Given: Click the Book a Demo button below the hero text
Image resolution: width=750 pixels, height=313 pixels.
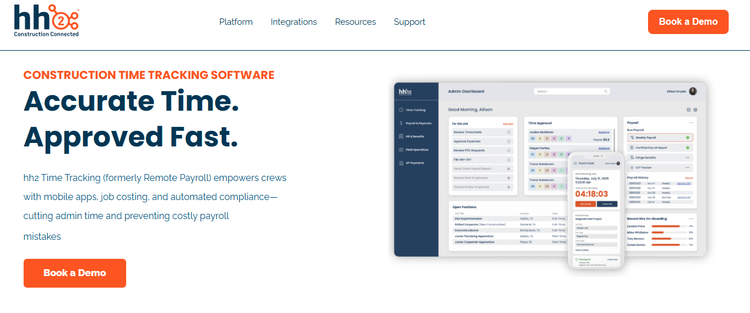Looking at the screenshot, I should (x=75, y=273).
